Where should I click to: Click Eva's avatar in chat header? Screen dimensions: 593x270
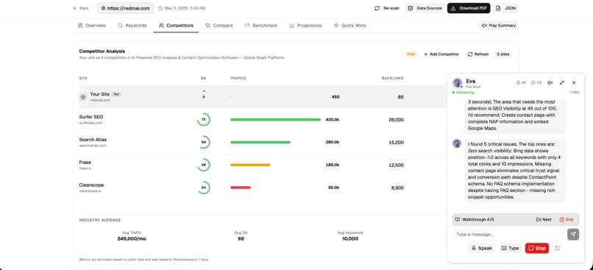457,83
